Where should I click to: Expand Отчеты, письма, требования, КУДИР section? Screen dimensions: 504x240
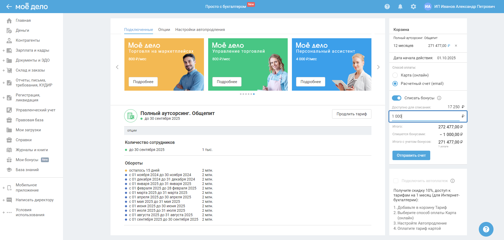(4, 83)
